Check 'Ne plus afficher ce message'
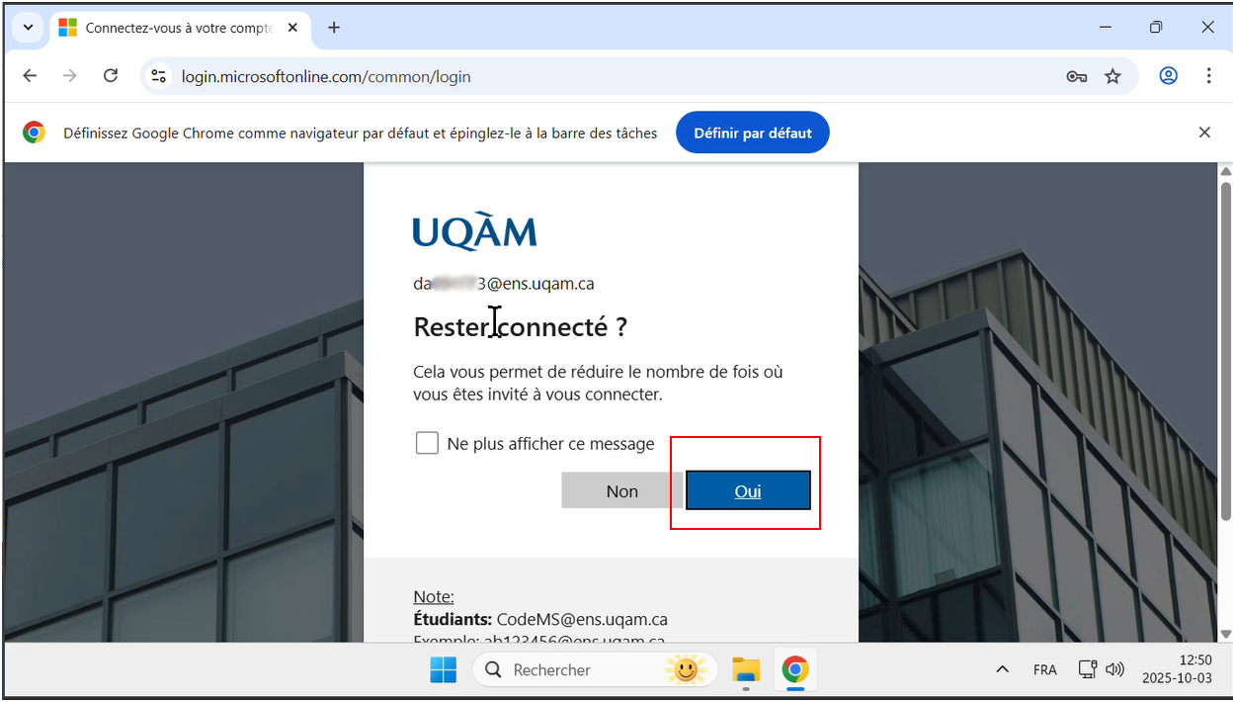1235x702 pixels. coord(427,443)
